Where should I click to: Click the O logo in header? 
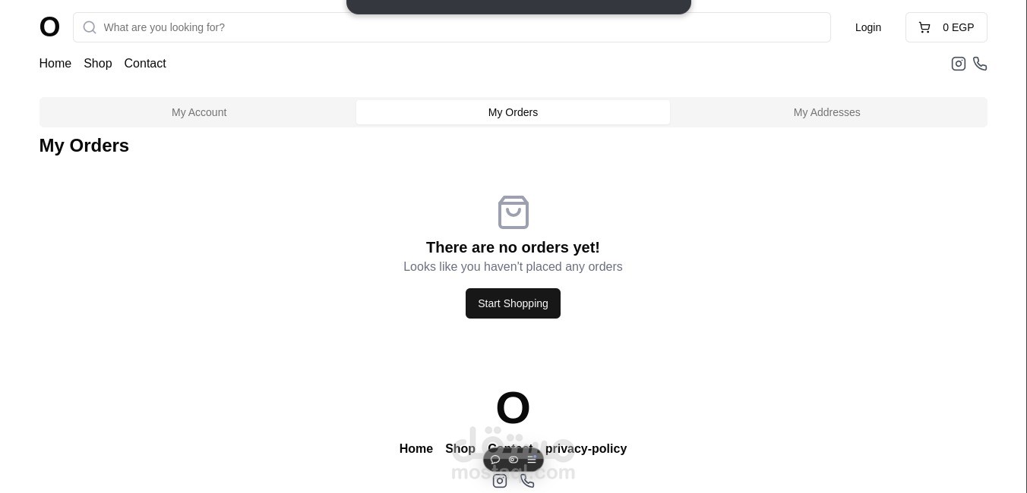point(49,27)
